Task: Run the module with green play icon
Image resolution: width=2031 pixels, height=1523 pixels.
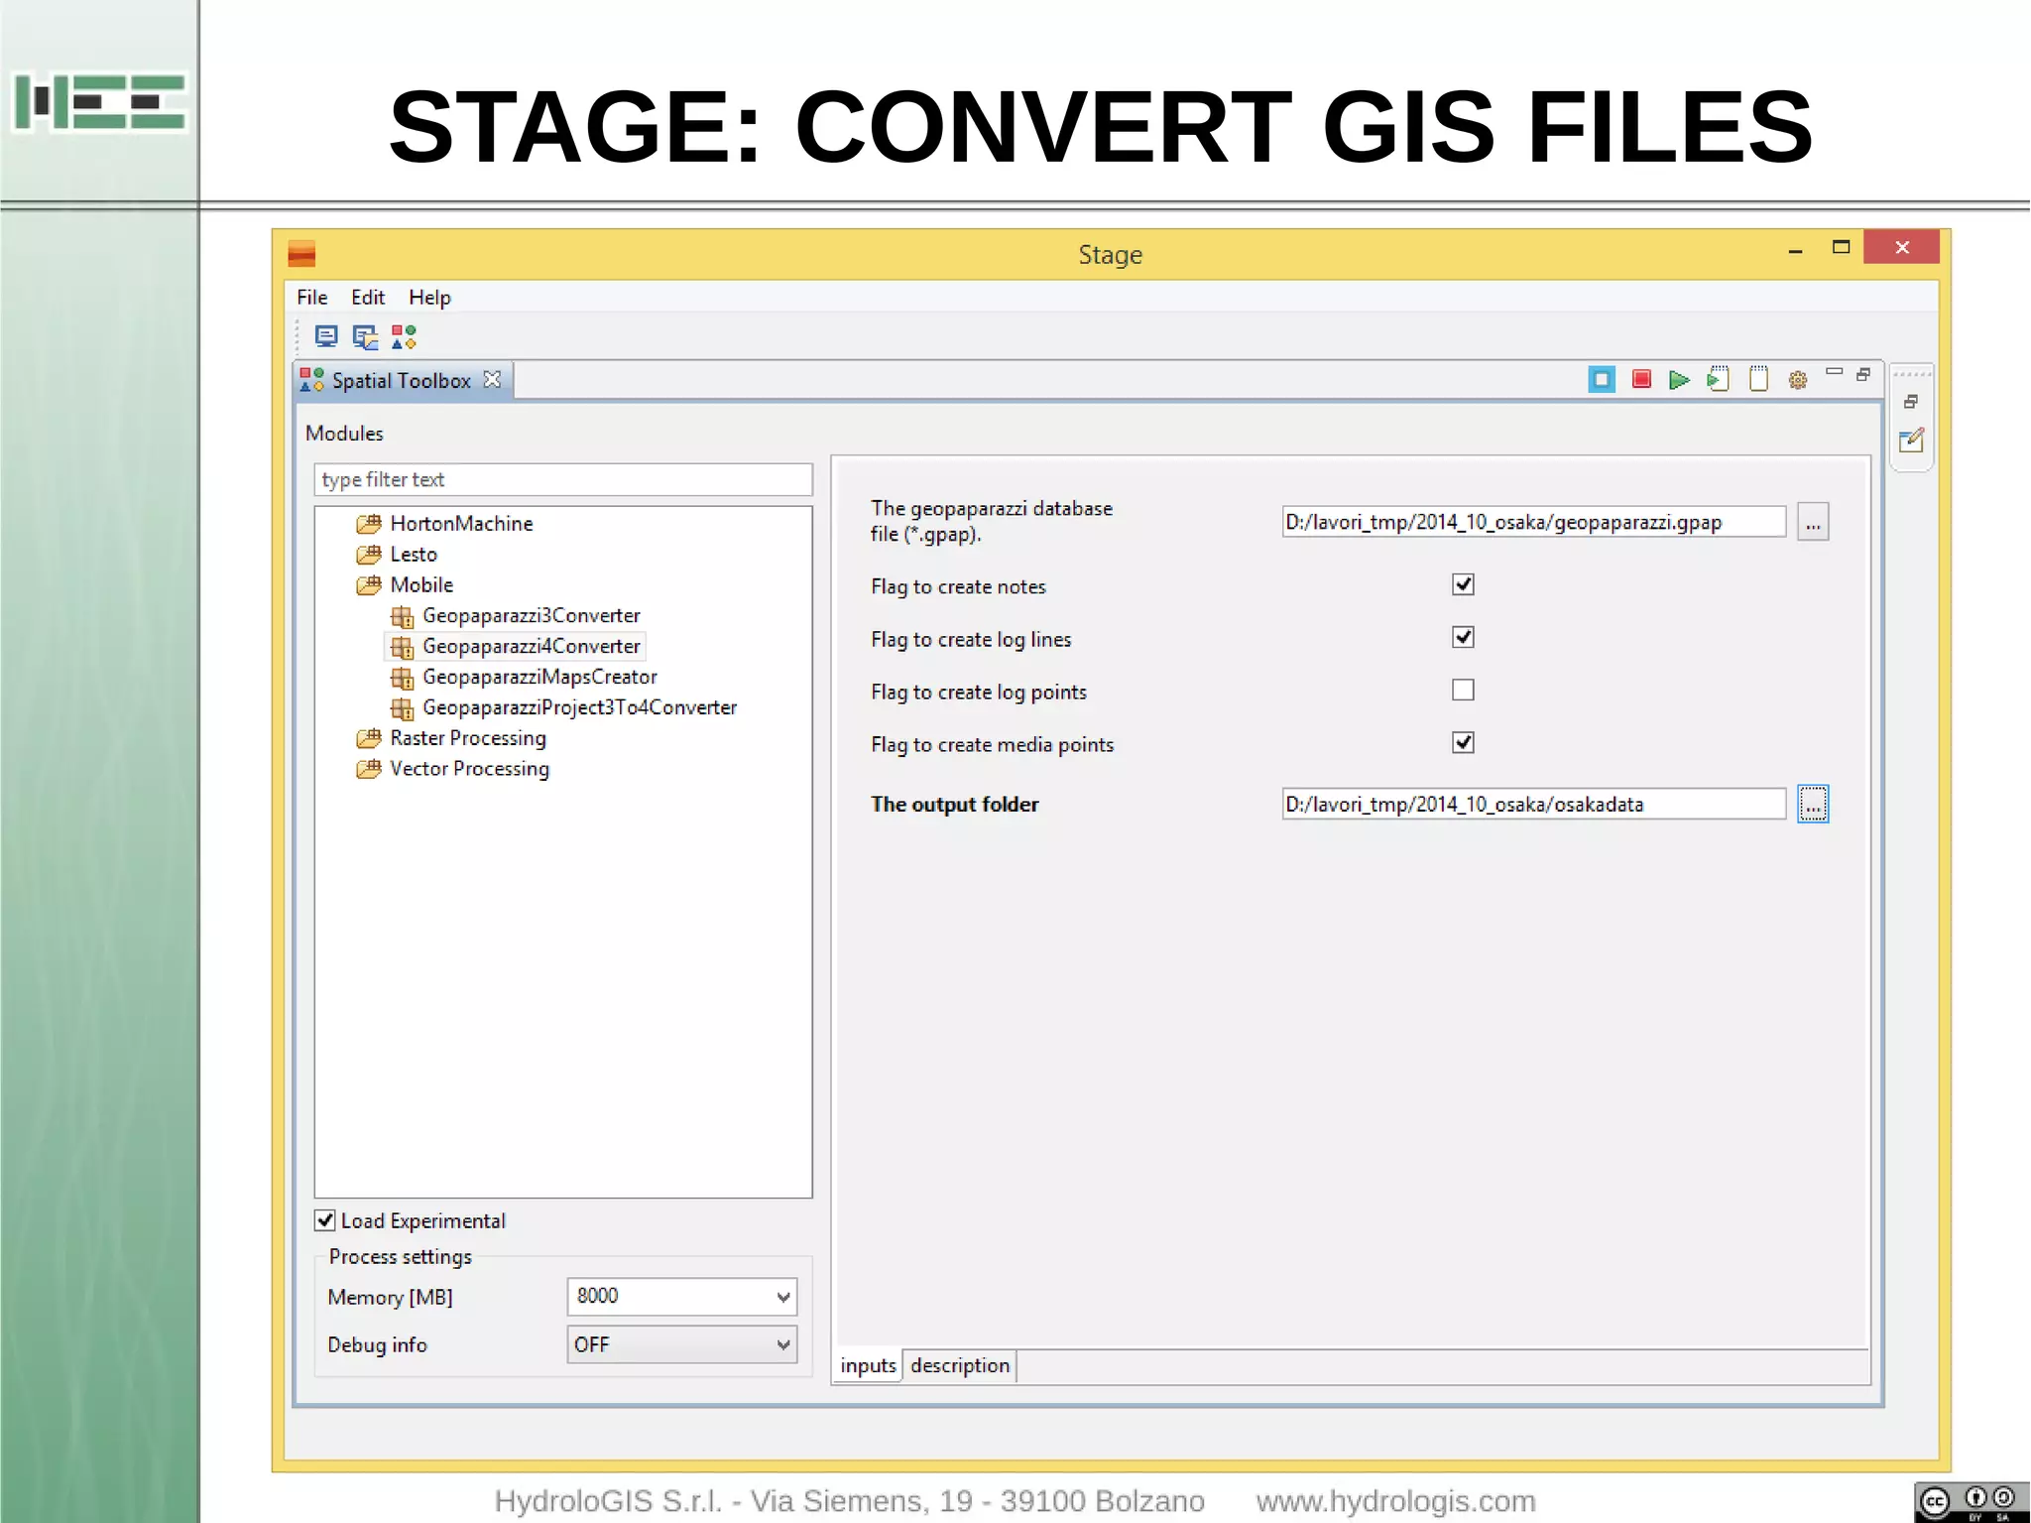Action: coord(1679,380)
